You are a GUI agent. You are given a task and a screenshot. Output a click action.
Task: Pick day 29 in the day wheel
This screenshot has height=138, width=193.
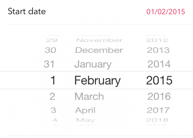click(51, 40)
